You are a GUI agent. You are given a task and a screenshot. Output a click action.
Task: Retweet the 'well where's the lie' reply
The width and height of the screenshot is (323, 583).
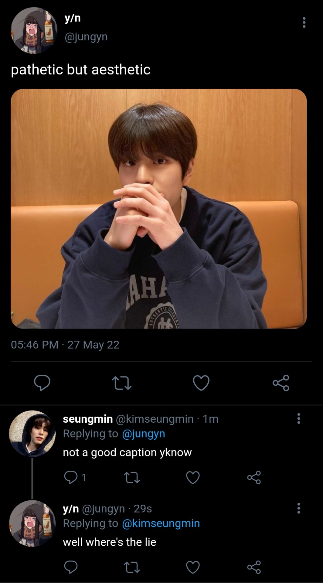coord(132,567)
